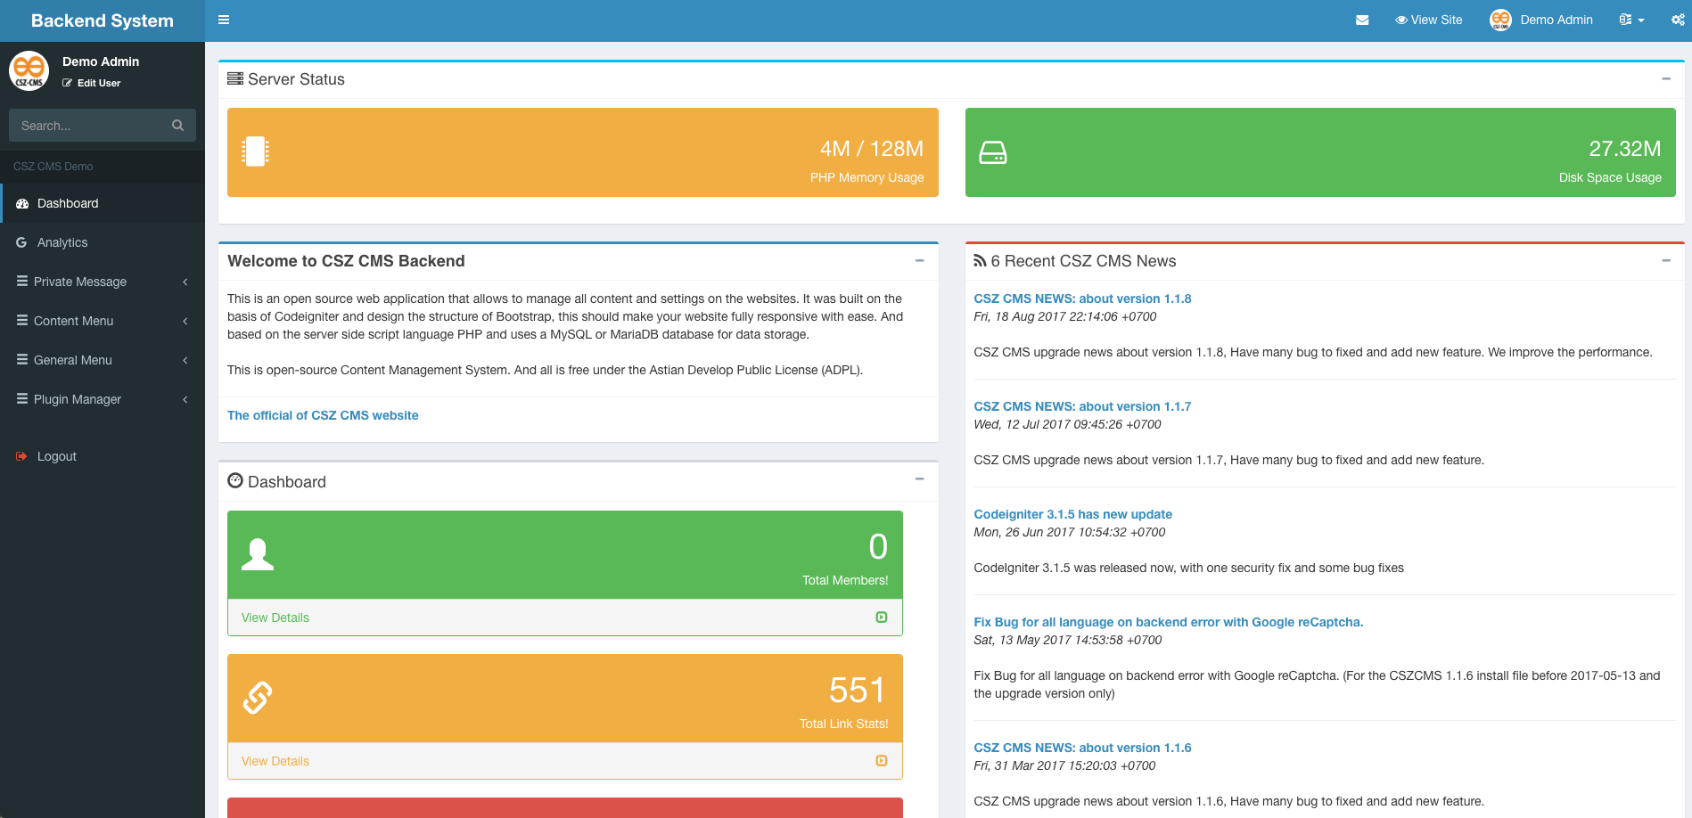Screen dimensions: 1692x818
Task: Focus the sidebar Search field
Action: point(103,126)
